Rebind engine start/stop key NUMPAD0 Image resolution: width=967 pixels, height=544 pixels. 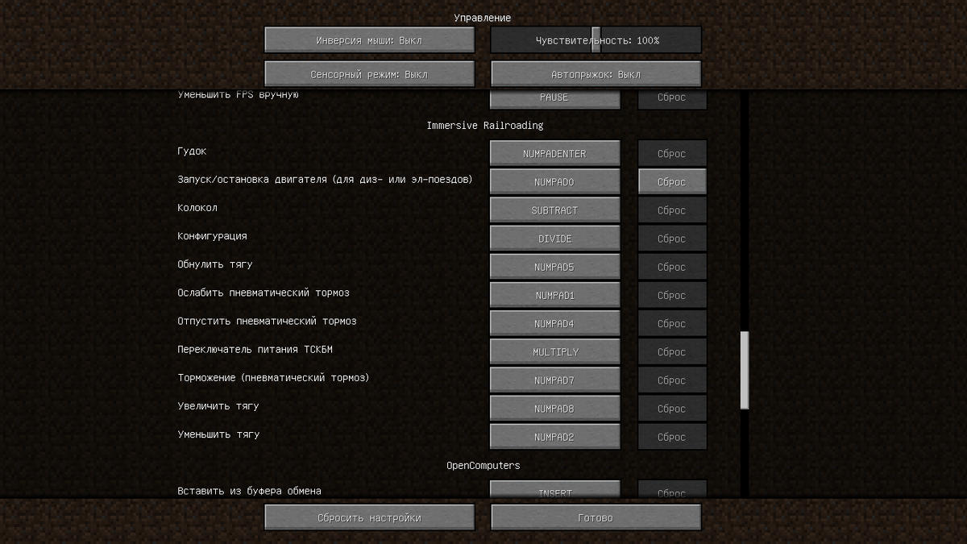554,181
